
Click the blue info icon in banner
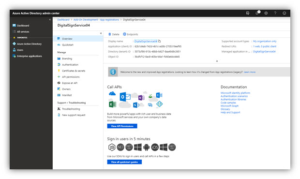coord(113,72)
